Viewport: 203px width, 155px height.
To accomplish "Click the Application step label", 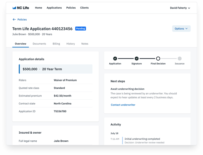I will 115,63.
